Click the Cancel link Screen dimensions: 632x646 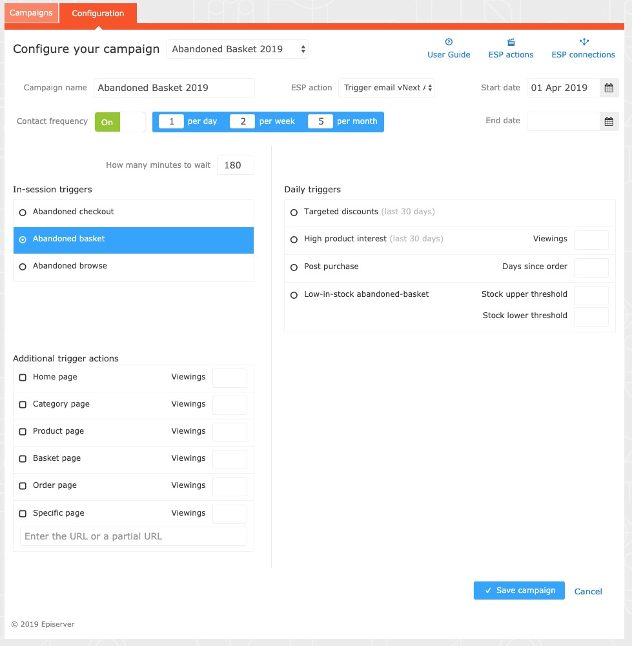tap(588, 591)
